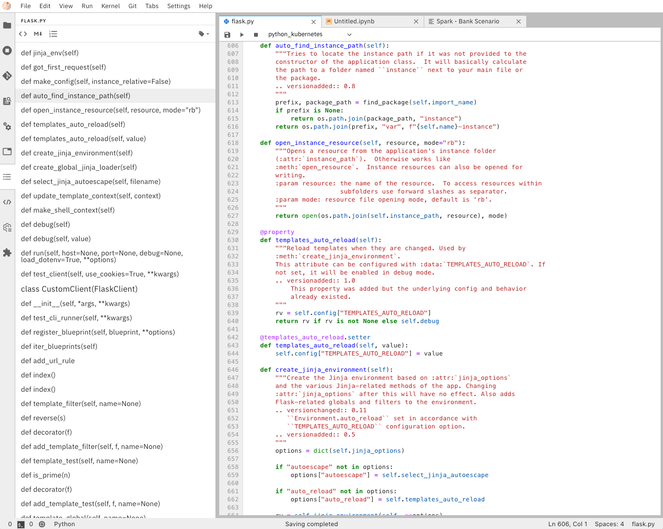Select def is_prime(n) outline entry

click(115, 475)
